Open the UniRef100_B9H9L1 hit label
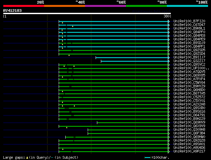This screenshot has height=160, width=211. pos(189,29)
